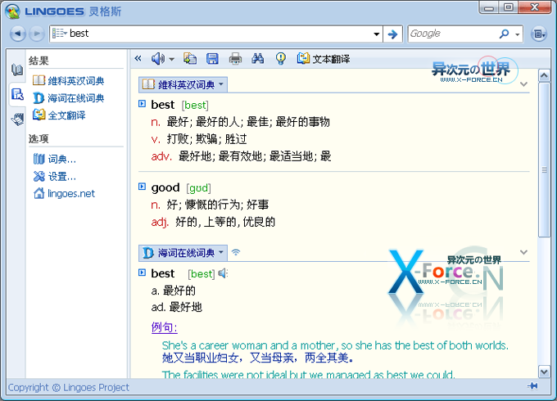Click the line 好; 慷慨的行为; 好事
Viewport: 557px width, 401px height.
[218, 205]
